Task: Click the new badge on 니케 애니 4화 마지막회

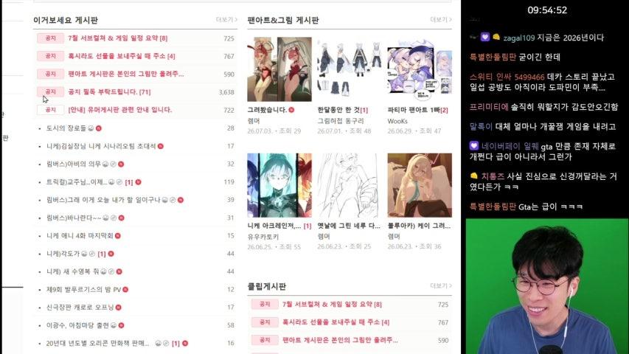Action: click(x=118, y=235)
